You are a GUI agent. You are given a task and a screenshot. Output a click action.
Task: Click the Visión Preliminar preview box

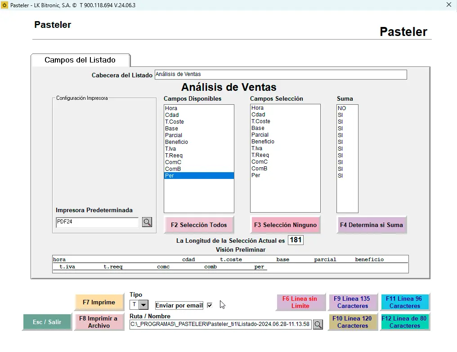230,264
